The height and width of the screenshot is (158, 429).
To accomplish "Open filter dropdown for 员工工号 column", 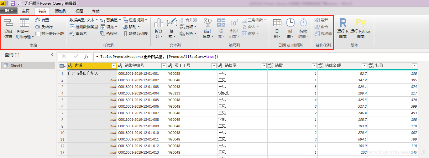I will coord(214,66).
